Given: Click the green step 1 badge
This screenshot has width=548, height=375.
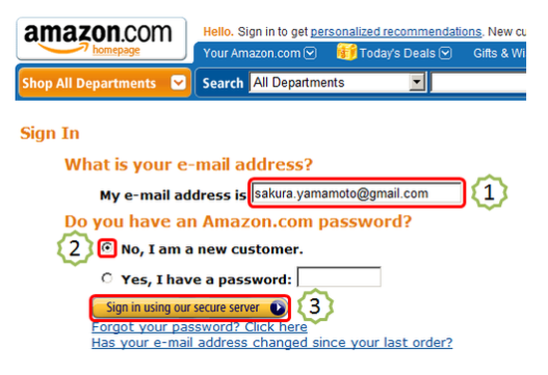Looking at the screenshot, I should tap(489, 192).
